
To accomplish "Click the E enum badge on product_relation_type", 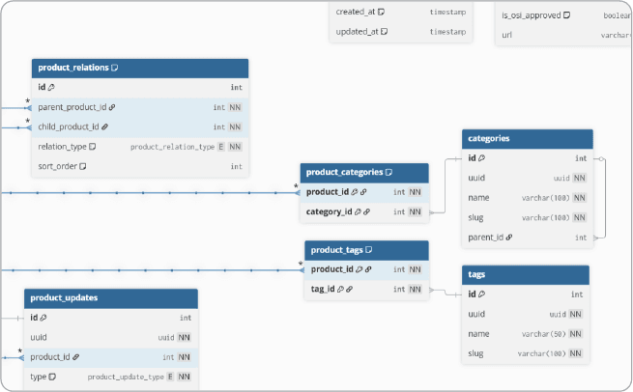I will [x=221, y=147].
